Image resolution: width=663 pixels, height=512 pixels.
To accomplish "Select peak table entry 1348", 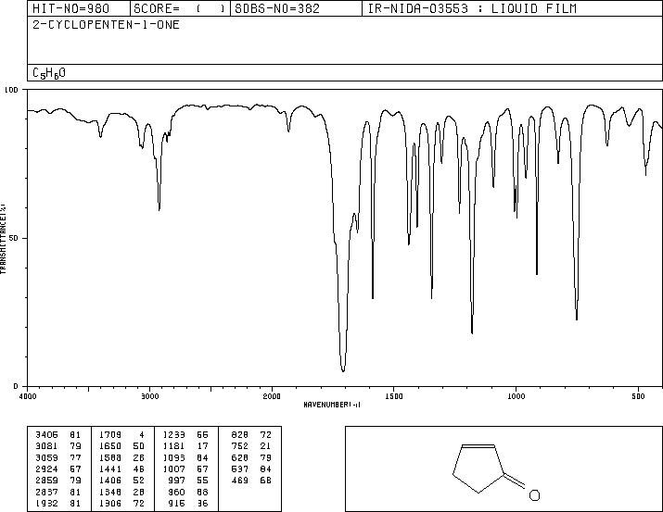I will pos(110,493).
